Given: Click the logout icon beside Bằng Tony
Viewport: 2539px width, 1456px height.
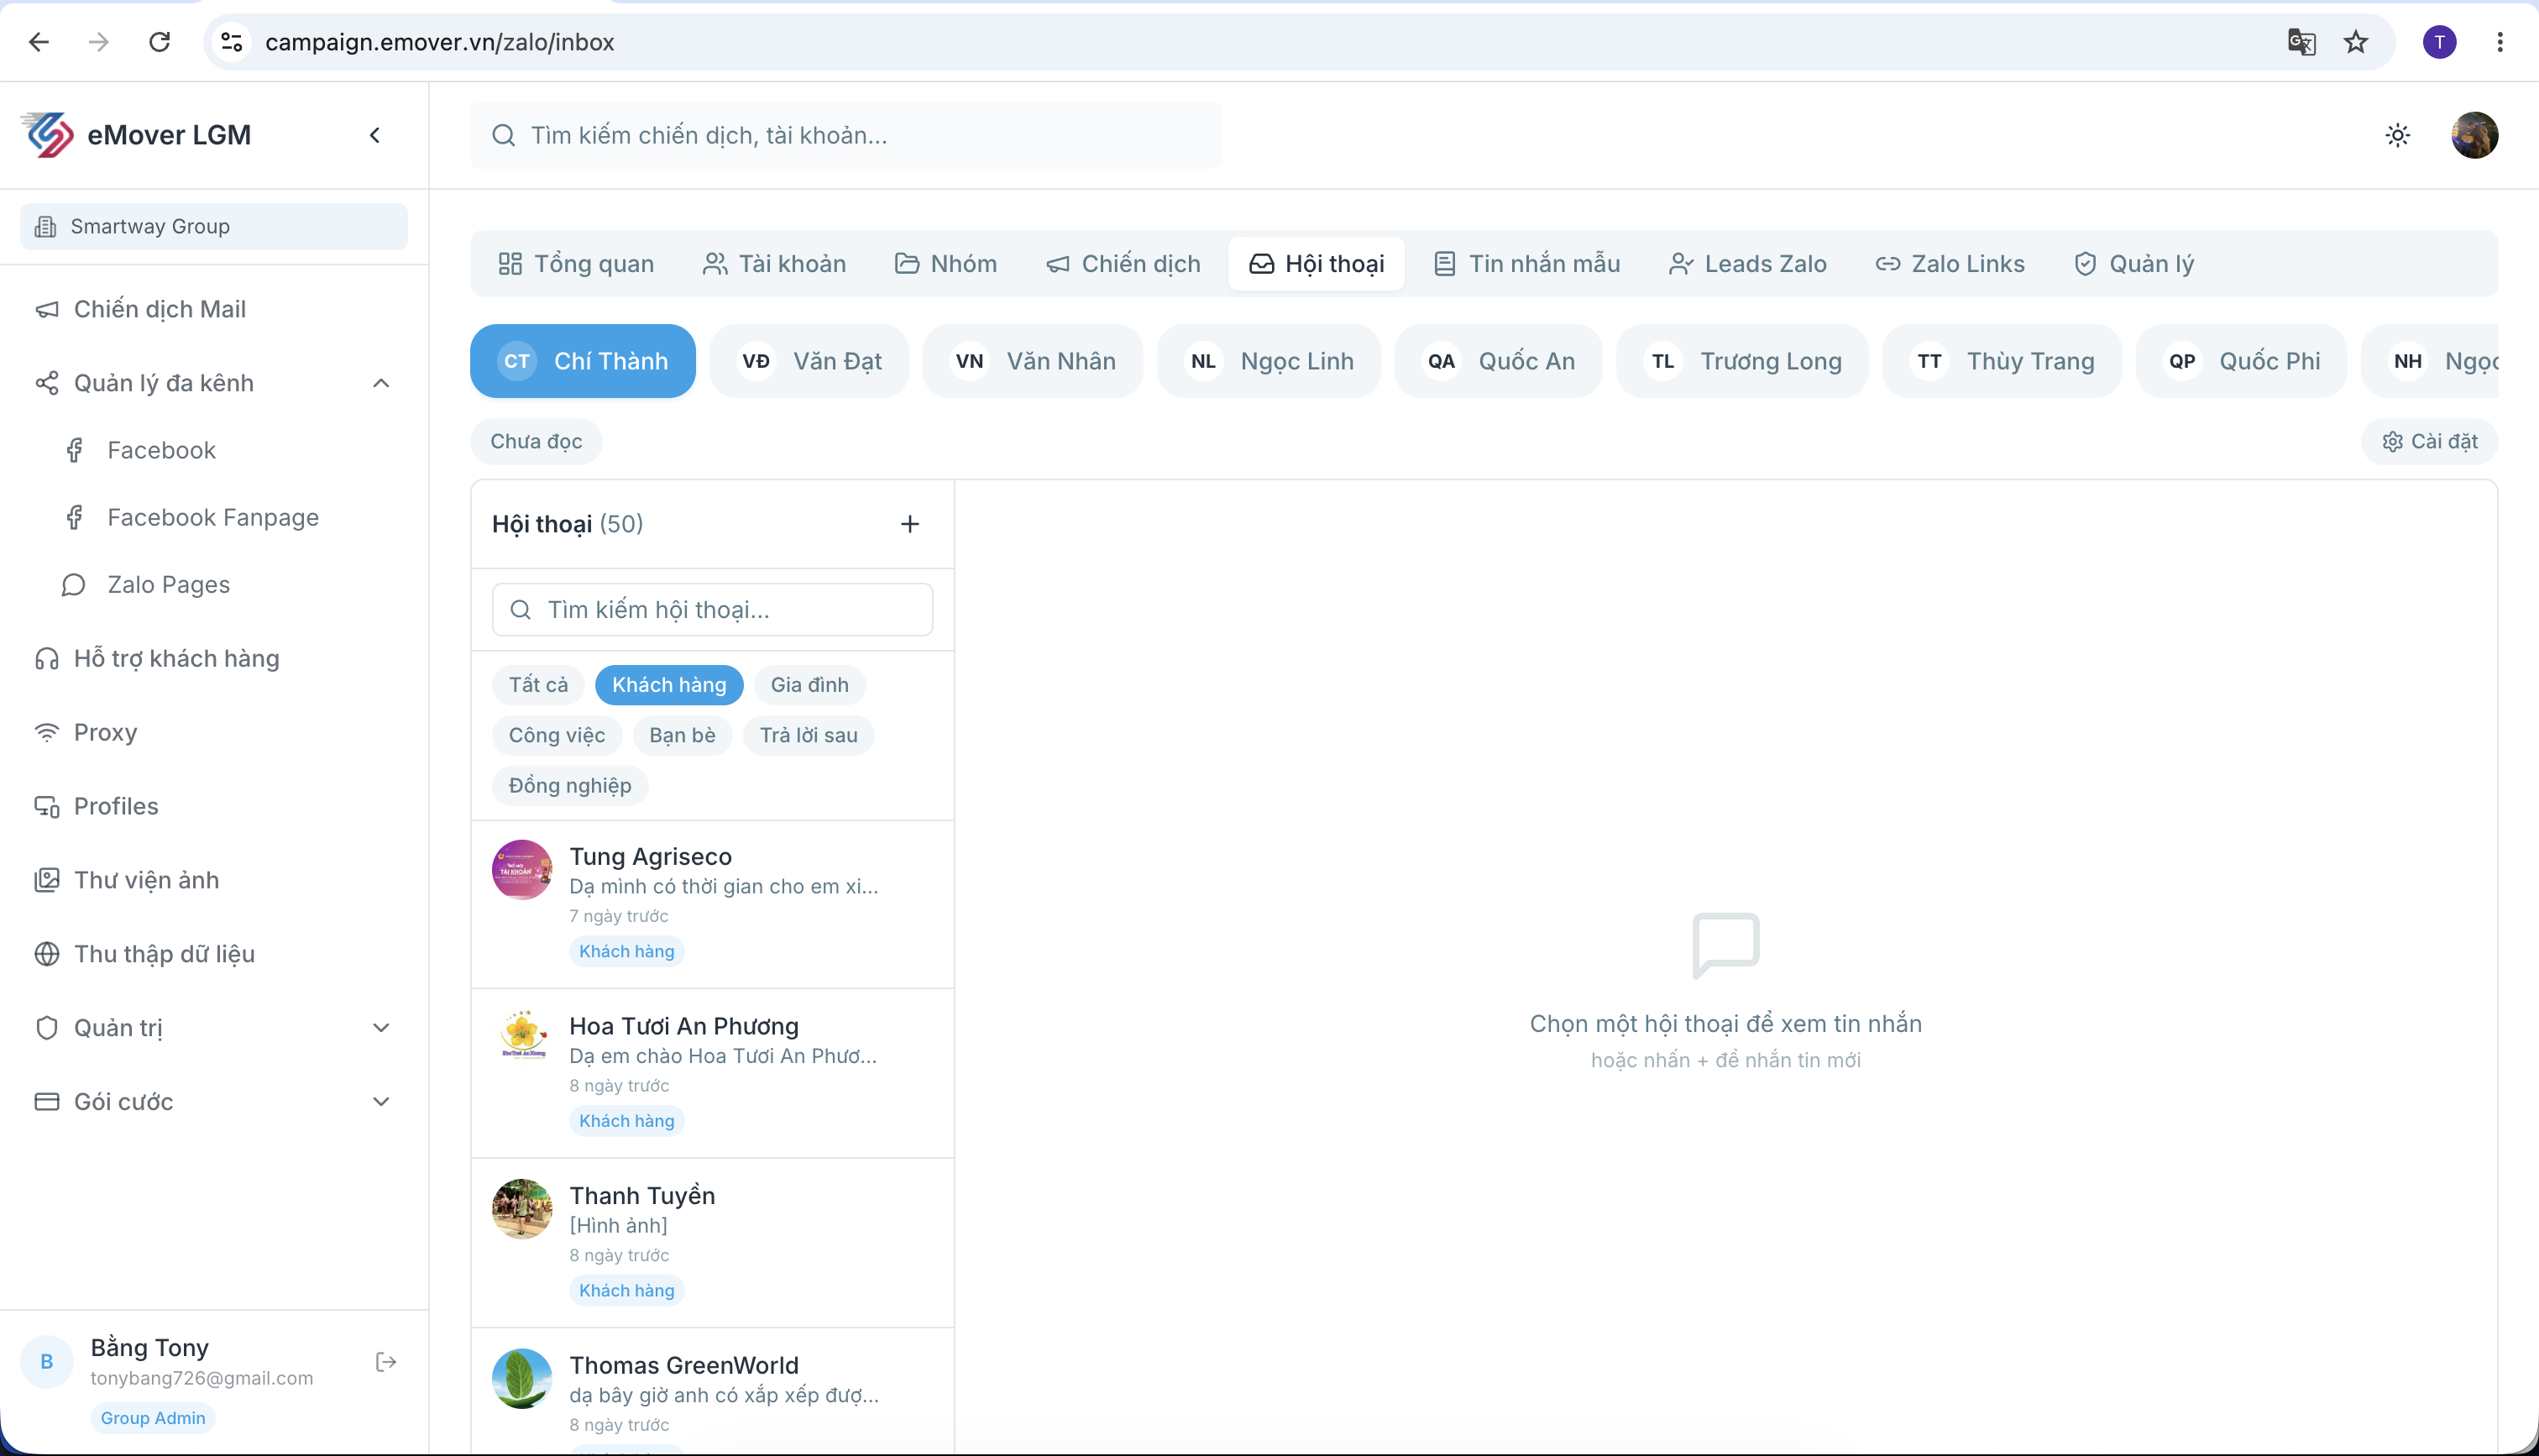Looking at the screenshot, I should [x=386, y=1362].
